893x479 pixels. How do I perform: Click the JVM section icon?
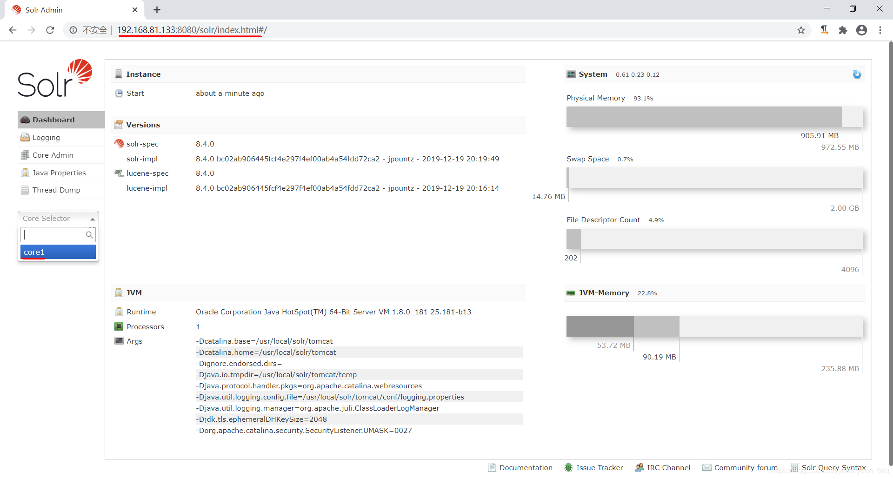click(119, 293)
